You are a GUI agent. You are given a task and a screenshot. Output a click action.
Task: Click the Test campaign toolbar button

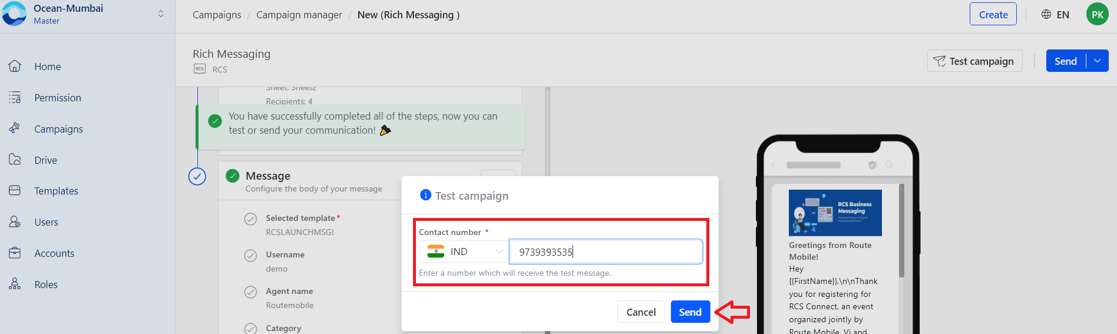coord(974,61)
